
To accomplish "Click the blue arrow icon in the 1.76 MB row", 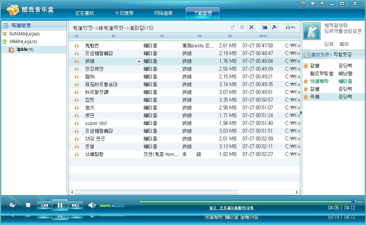I will [139, 61].
